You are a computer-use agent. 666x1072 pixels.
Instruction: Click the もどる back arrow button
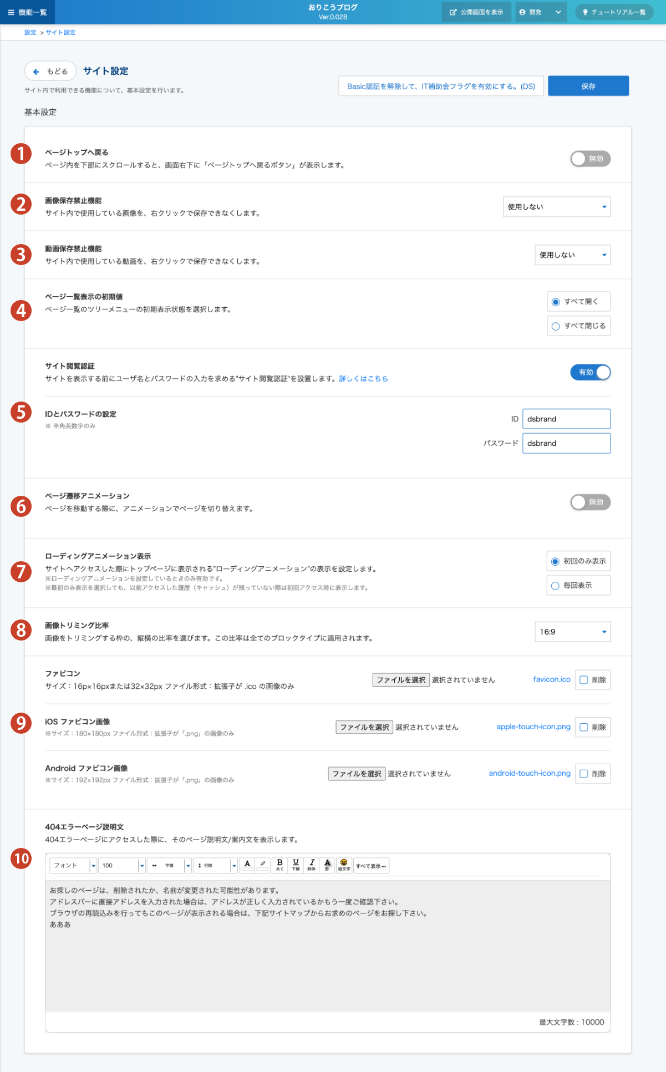(50, 72)
